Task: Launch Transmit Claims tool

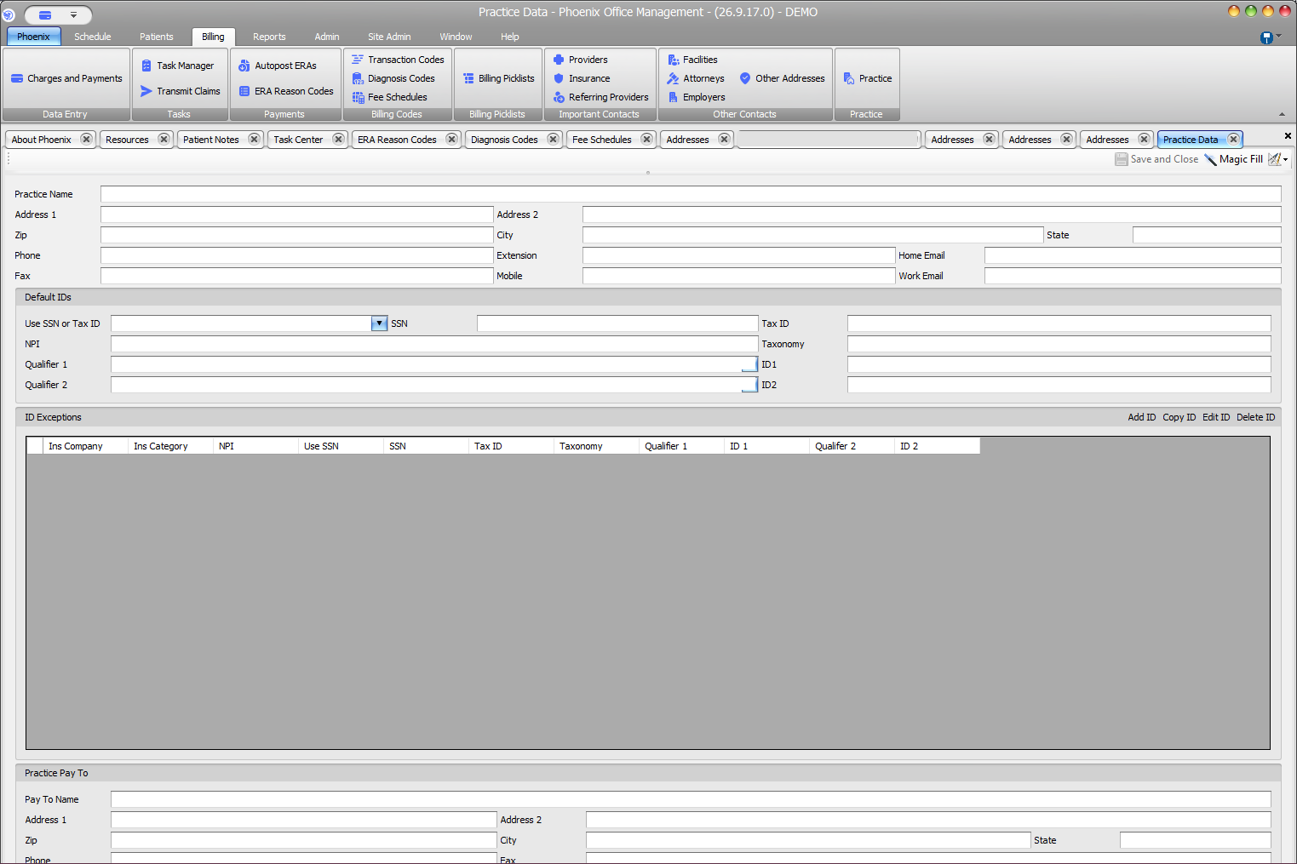Action: [180, 91]
